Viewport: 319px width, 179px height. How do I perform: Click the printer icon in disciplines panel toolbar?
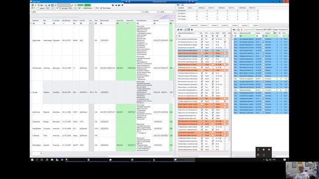(x=185, y=30)
